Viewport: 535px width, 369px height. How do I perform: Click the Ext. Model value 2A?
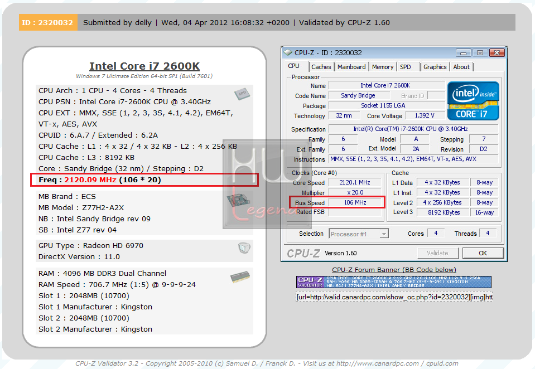tap(416, 149)
